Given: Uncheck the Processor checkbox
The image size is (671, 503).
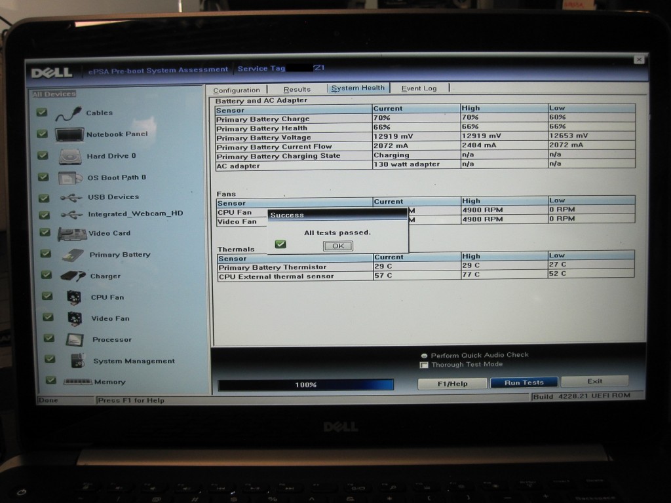Looking at the screenshot, I should pyautogui.click(x=48, y=338).
